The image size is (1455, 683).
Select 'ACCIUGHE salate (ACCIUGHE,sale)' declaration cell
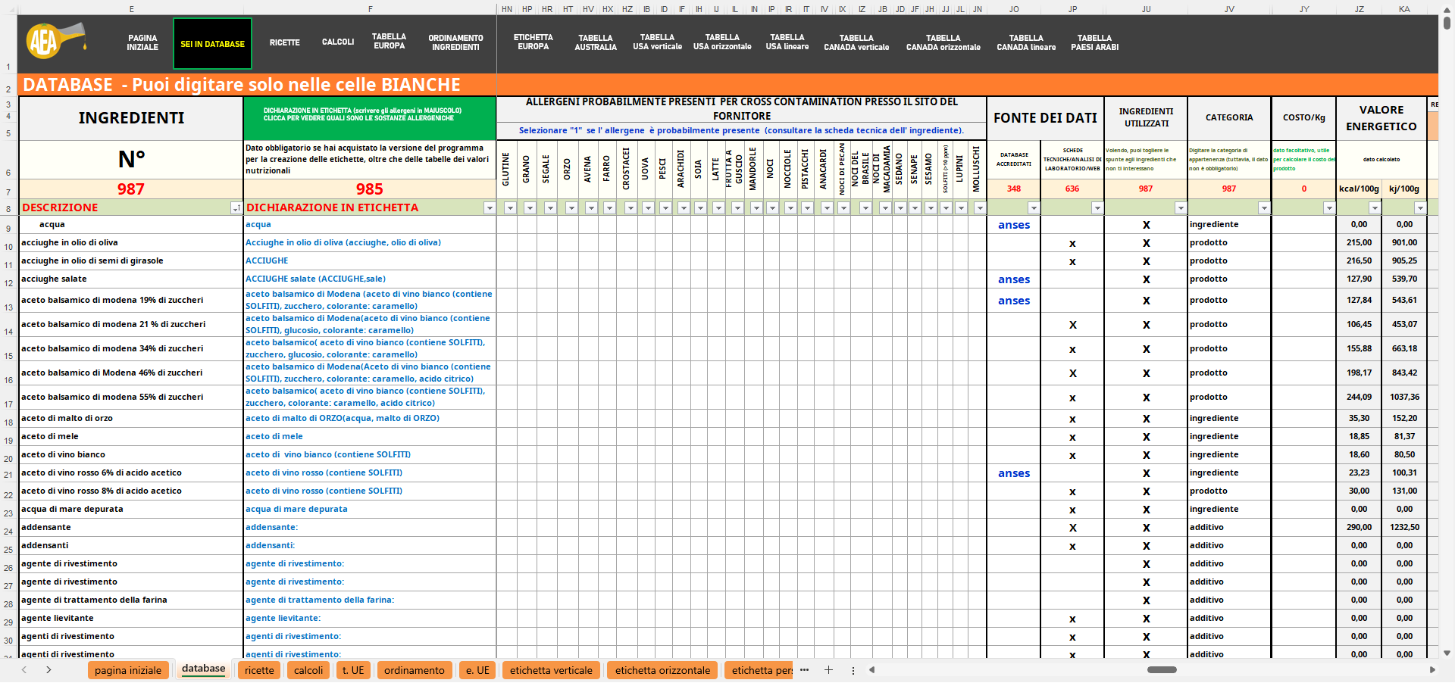(370, 279)
